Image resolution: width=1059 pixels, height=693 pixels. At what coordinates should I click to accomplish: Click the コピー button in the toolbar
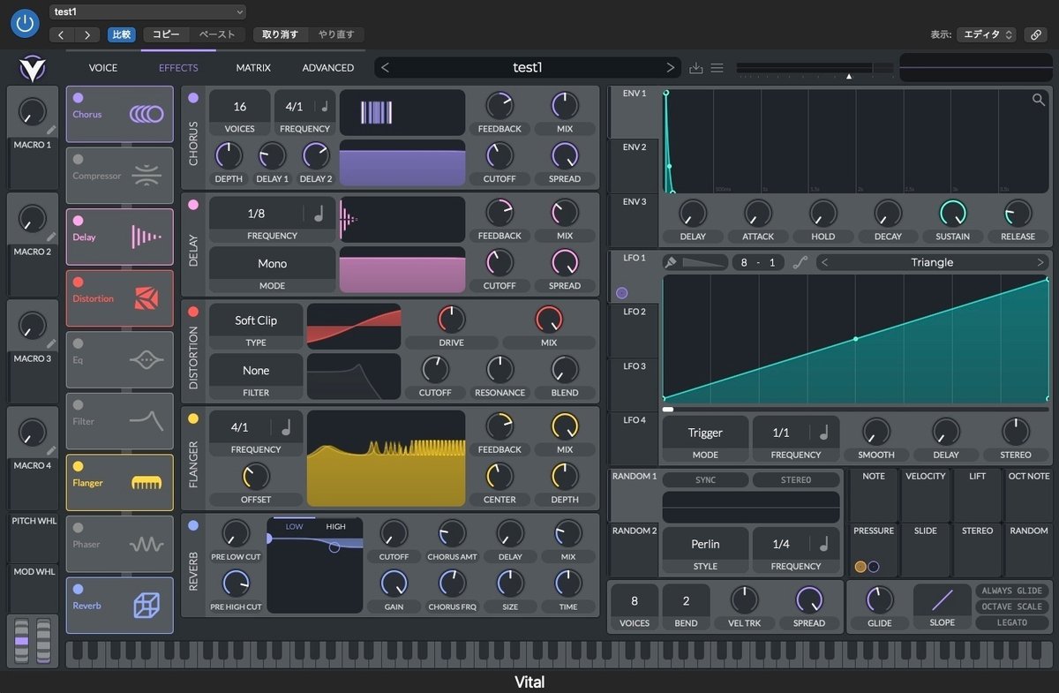tap(167, 34)
